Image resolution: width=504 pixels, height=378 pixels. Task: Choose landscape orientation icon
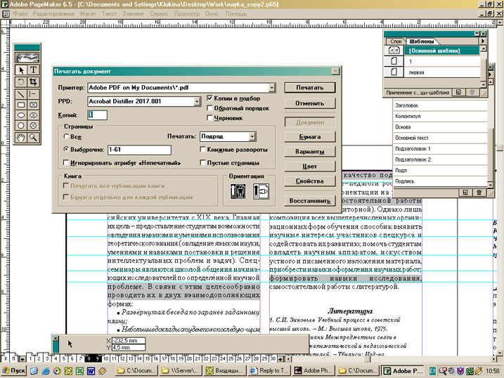(261, 191)
